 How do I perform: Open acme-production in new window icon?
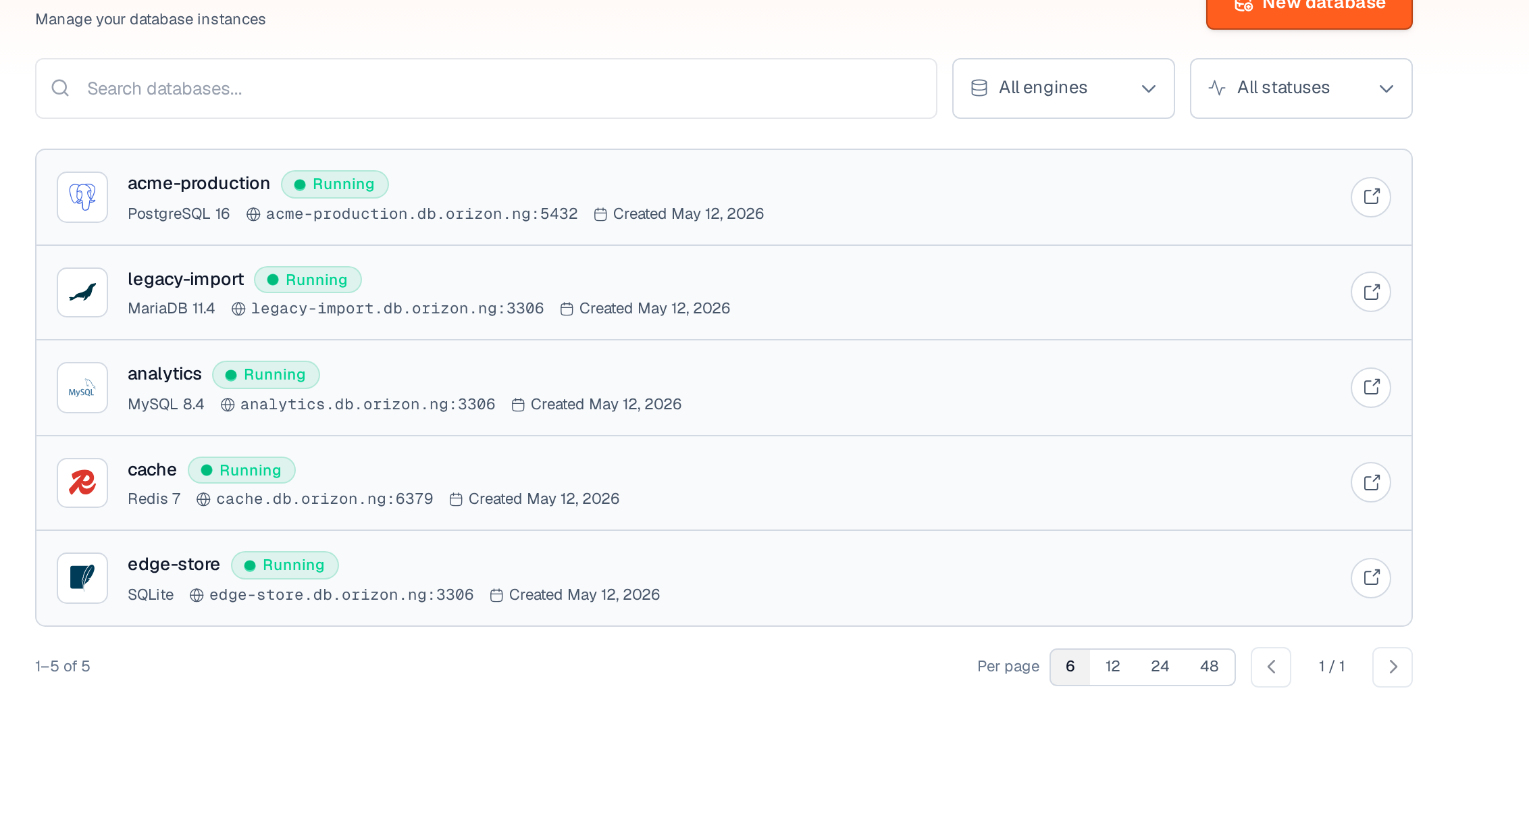1370,197
